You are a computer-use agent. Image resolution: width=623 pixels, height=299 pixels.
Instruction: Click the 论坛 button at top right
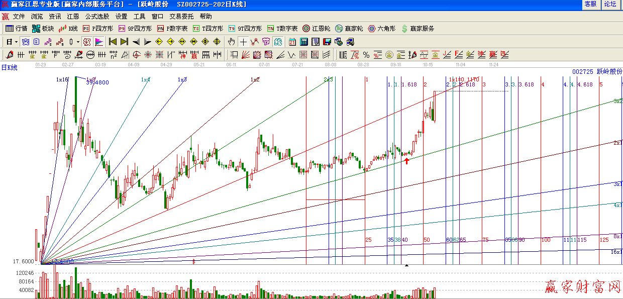(x=610, y=4)
